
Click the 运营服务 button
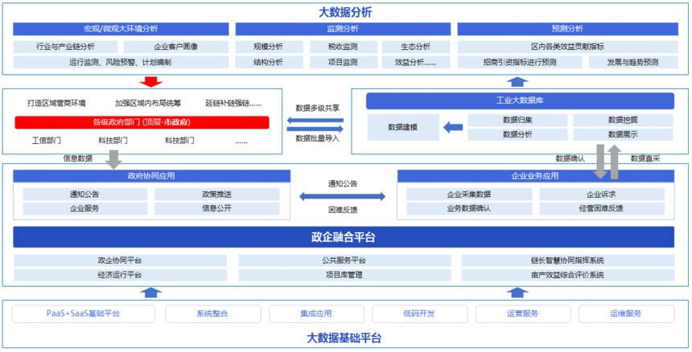[522, 313]
